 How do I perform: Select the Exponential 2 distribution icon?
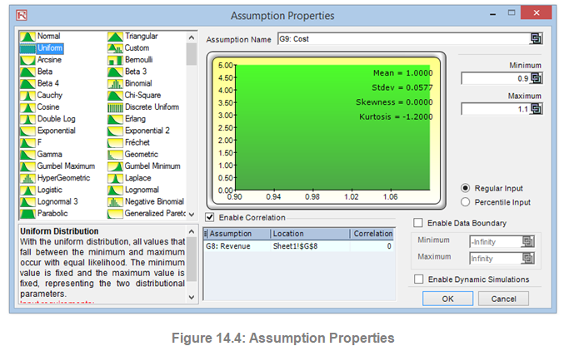115,131
